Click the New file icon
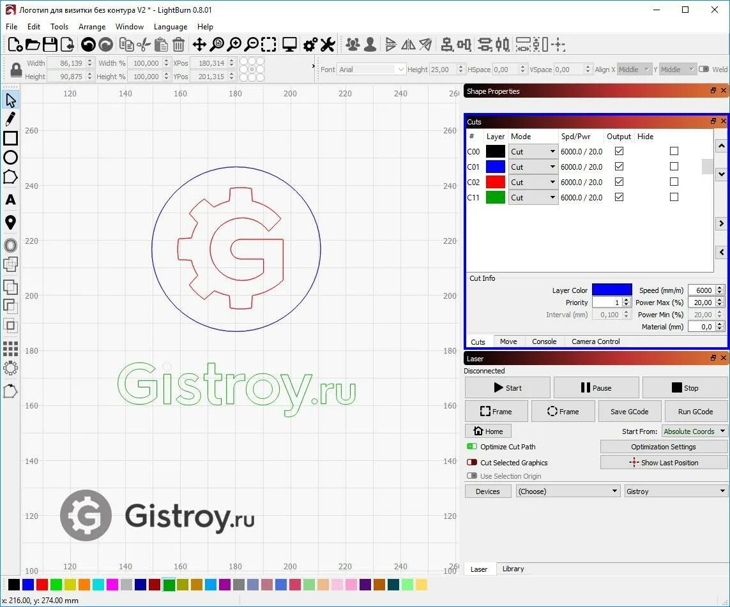Viewport: 730px width, 607px height. [x=15, y=45]
